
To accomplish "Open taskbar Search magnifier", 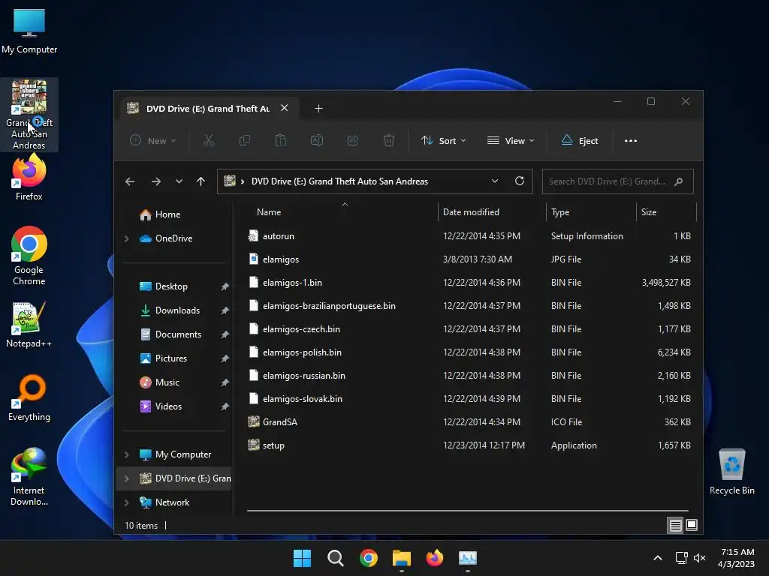I will (x=336, y=558).
